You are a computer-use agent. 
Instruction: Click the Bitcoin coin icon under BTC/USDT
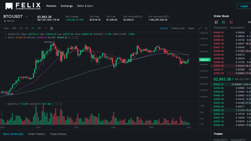[5, 21]
